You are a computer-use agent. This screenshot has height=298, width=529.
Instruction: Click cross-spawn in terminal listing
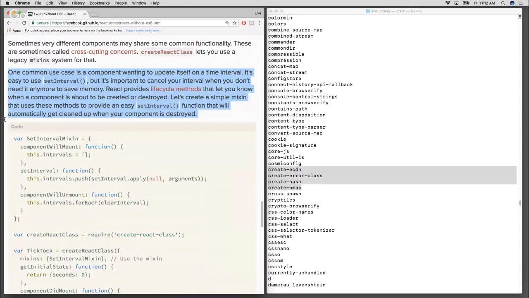[x=284, y=194]
